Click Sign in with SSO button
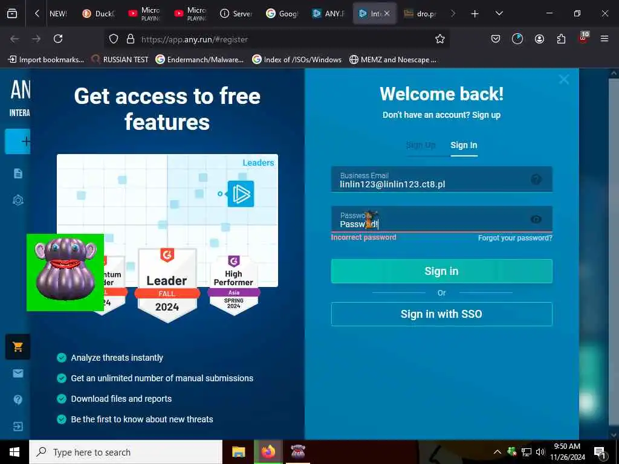The width and height of the screenshot is (619, 464). [441, 314]
